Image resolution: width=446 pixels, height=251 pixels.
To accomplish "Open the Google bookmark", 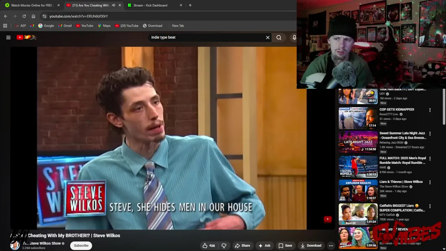I will click(46, 25).
